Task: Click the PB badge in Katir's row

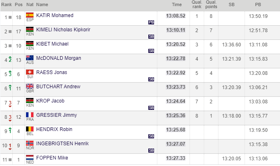Action: click(151, 22)
